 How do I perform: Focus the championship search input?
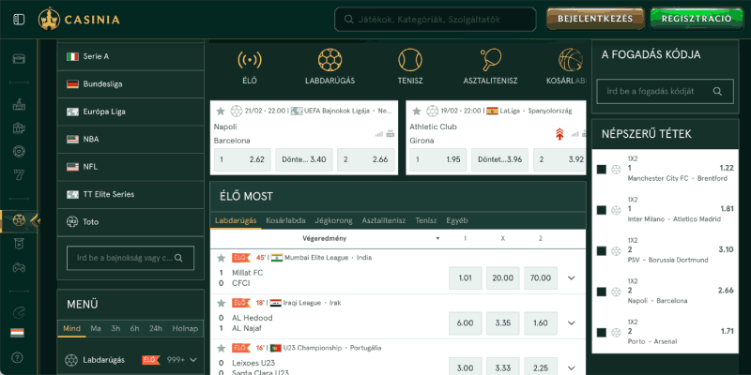(130, 258)
